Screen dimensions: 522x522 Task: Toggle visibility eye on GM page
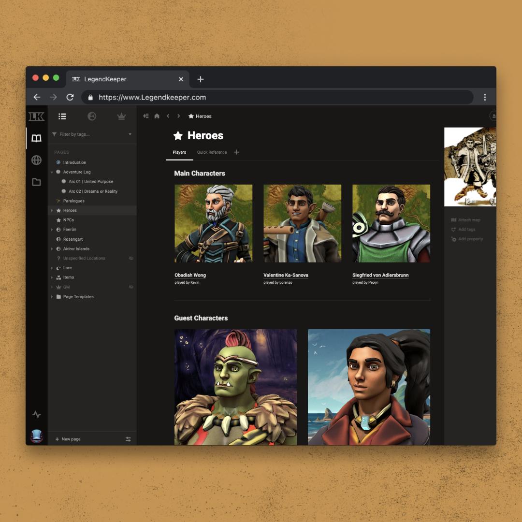(131, 287)
